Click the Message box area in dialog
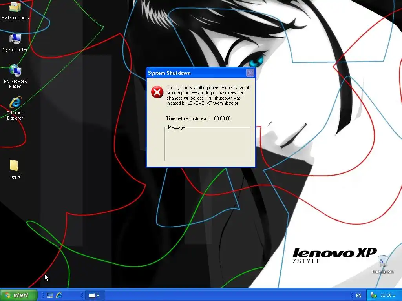 point(207,144)
